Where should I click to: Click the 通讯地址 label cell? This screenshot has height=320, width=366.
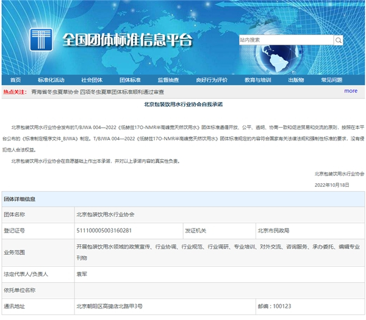[x=38, y=306]
